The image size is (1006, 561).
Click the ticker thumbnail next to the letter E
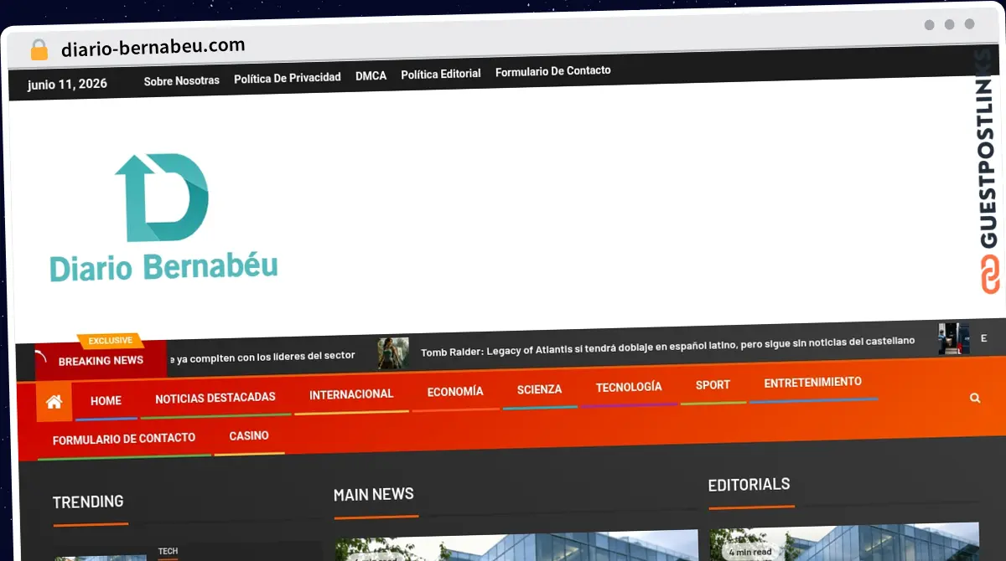tap(954, 338)
